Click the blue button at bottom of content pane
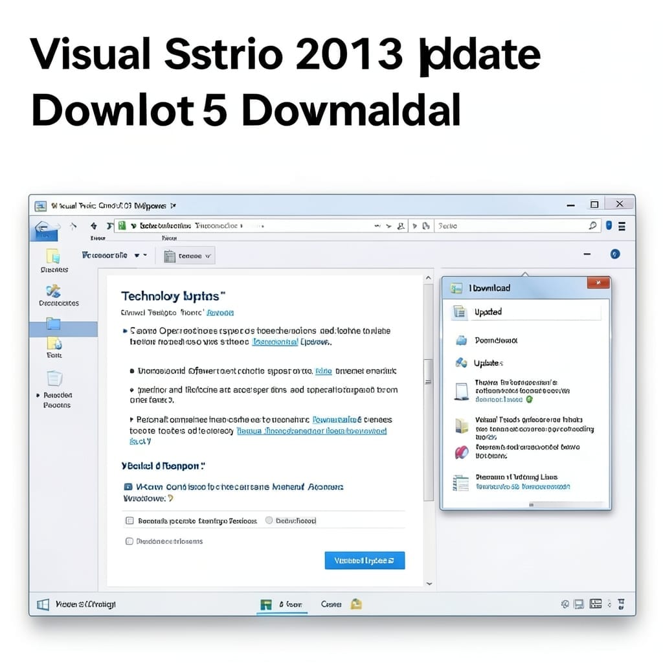Screen dimensions: 663x663 (x=365, y=560)
